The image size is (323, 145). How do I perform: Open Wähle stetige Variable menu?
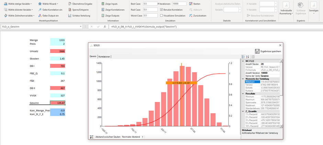coord(18,4)
